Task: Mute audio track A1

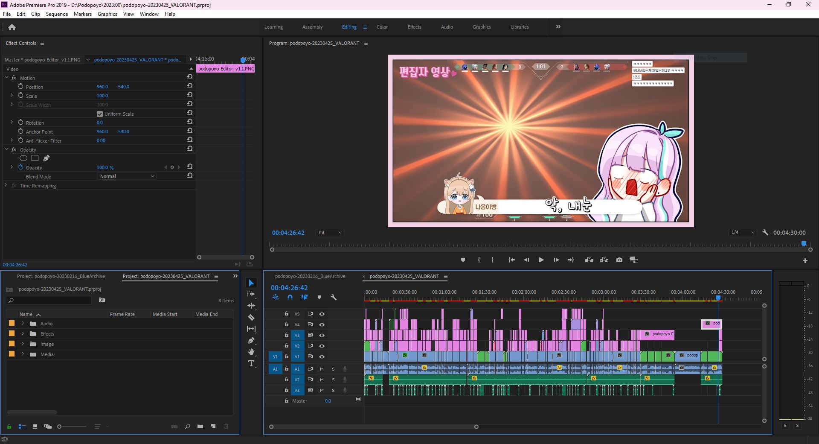Action: tap(322, 369)
